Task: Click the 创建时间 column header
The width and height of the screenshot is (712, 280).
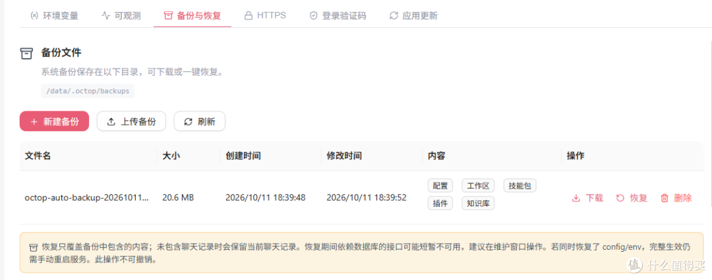Action: coord(243,156)
